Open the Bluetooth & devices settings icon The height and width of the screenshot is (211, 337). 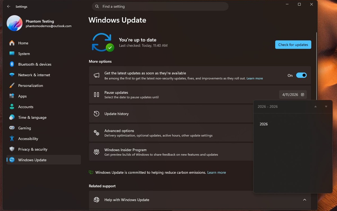(x=12, y=64)
